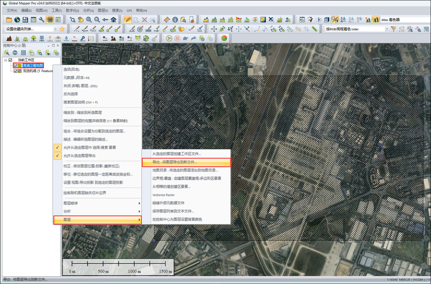Expand the 分析 submenu in context menu

point(98,211)
